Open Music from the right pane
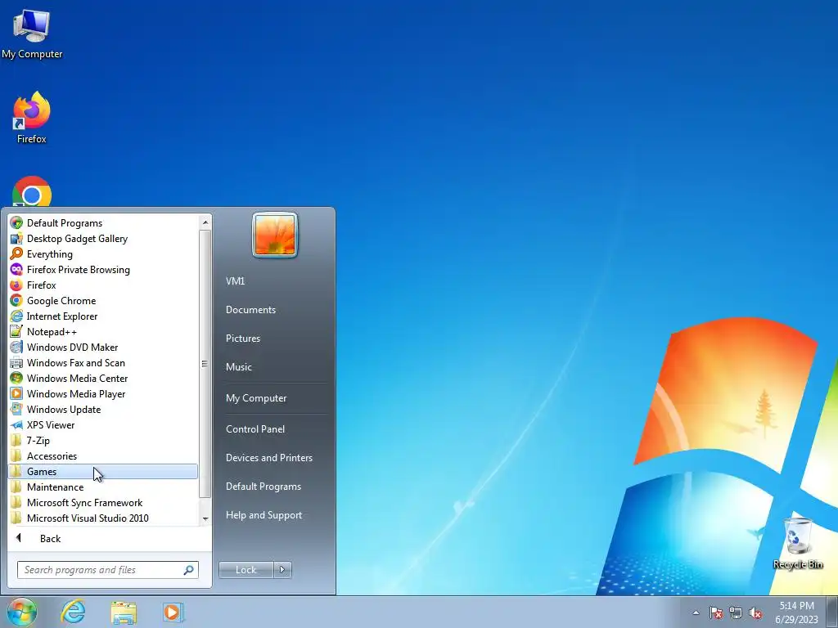Image resolution: width=838 pixels, height=628 pixels. click(238, 367)
